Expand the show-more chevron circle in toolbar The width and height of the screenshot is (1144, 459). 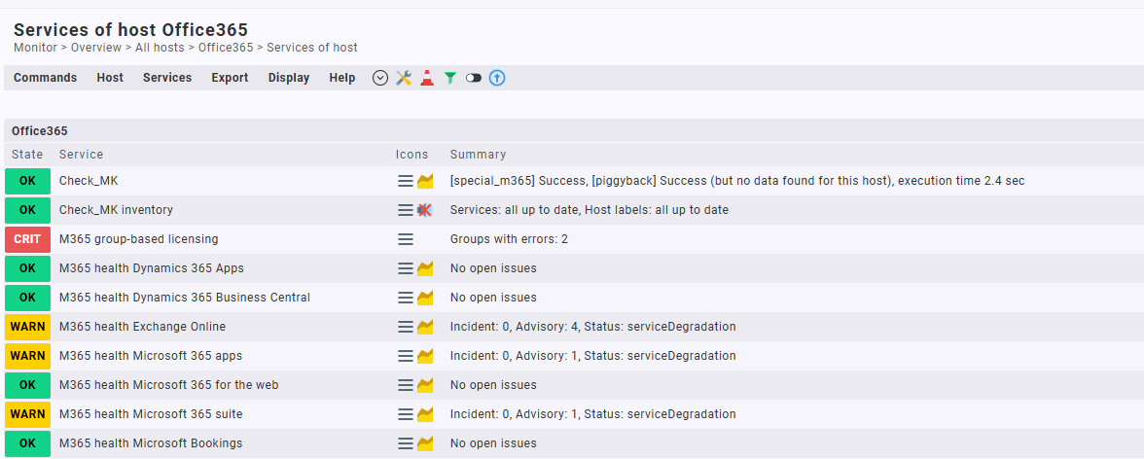[x=380, y=78]
